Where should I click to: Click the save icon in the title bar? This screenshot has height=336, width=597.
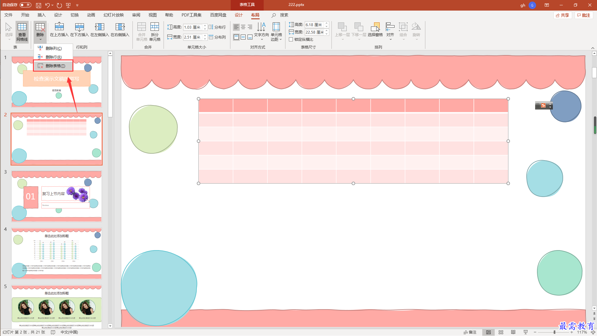point(39,5)
